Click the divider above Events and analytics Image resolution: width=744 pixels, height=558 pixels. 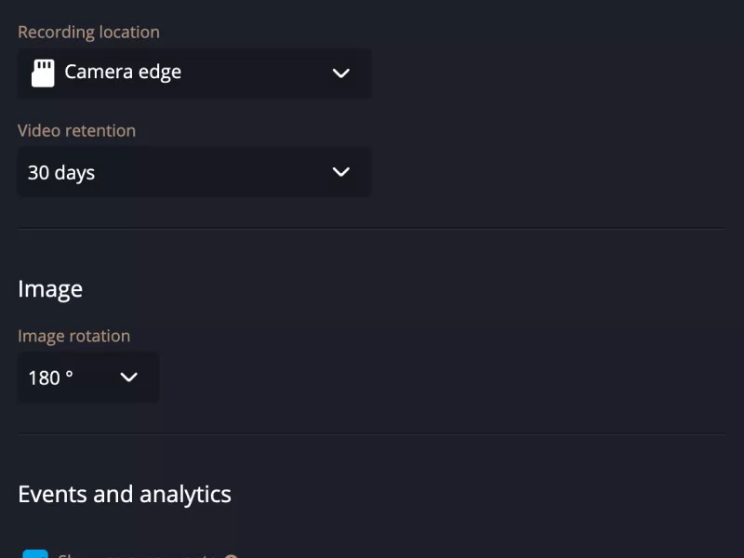pyautogui.click(x=371, y=434)
